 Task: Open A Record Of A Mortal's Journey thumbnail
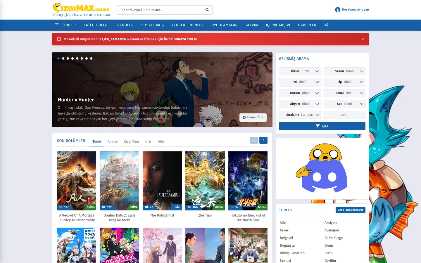pos(77,181)
